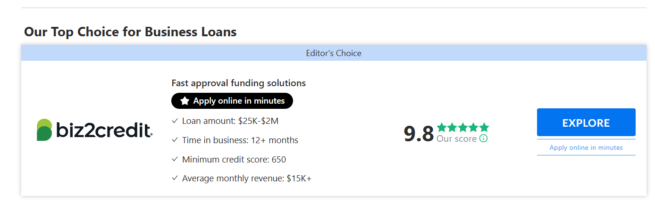The height and width of the screenshot is (203, 655).
Task: Click the Our Top Choice for Business Loans heading
Action: point(130,32)
